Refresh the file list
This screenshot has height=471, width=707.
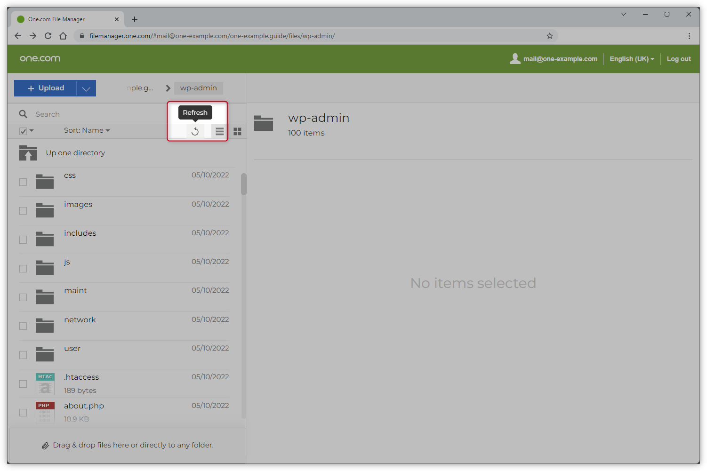click(195, 131)
